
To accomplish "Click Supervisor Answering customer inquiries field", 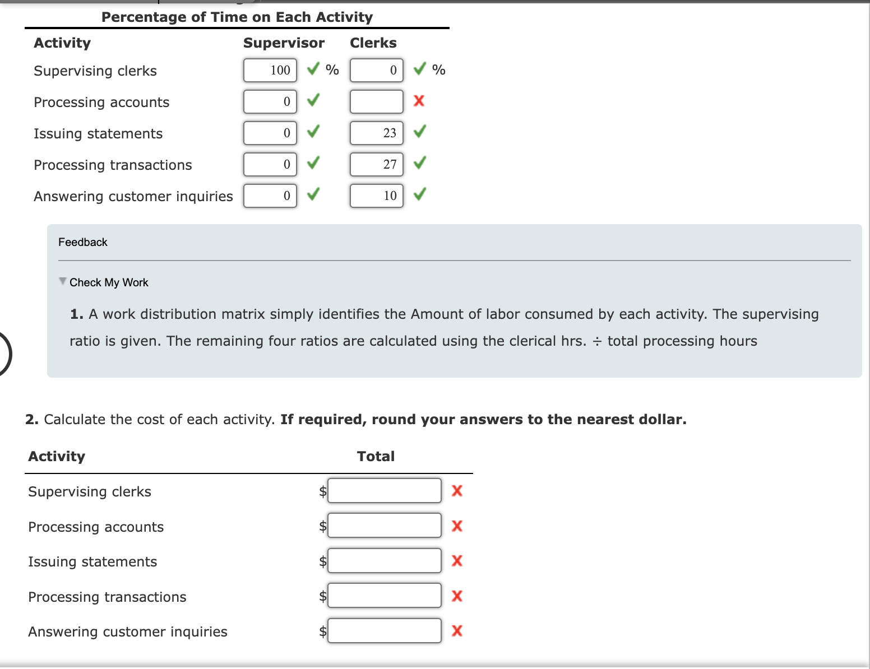I will pyautogui.click(x=270, y=196).
